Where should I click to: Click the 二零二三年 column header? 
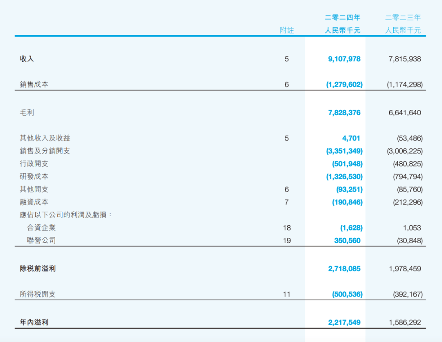coord(403,18)
